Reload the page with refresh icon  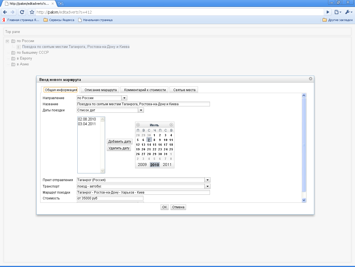(x=22, y=12)
